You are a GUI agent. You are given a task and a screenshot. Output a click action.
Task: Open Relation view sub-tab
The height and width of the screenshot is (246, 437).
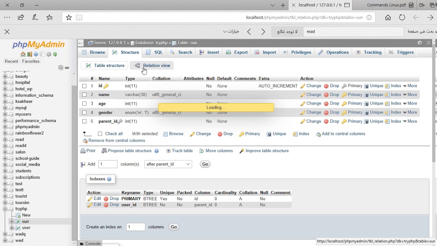152,66
